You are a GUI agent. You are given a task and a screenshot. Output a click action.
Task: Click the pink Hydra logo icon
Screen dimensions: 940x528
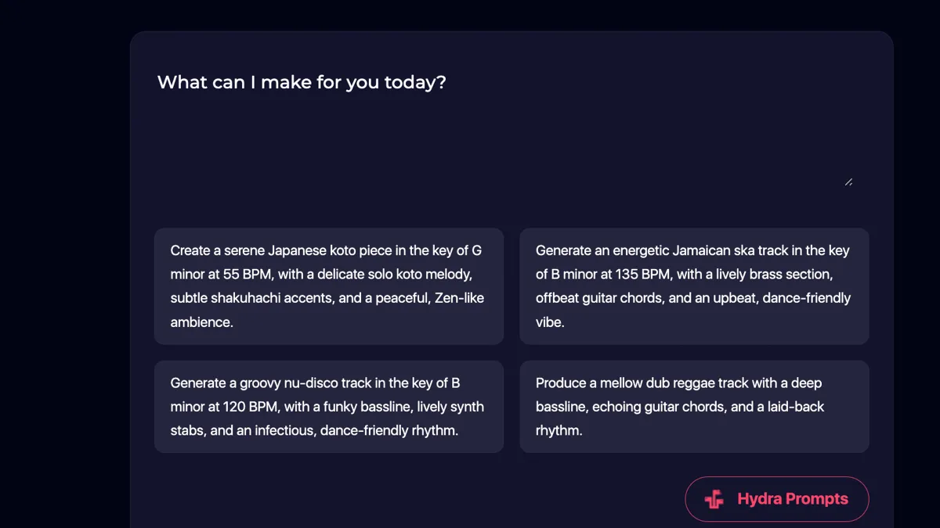point(714,499)
